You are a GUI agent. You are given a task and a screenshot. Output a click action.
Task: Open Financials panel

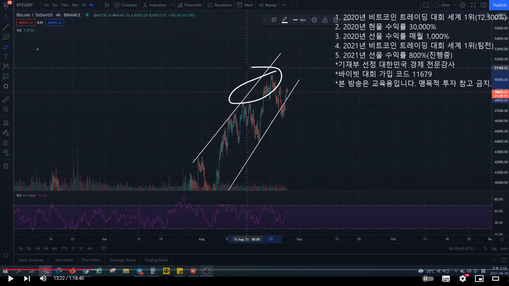tap(190, 5)
